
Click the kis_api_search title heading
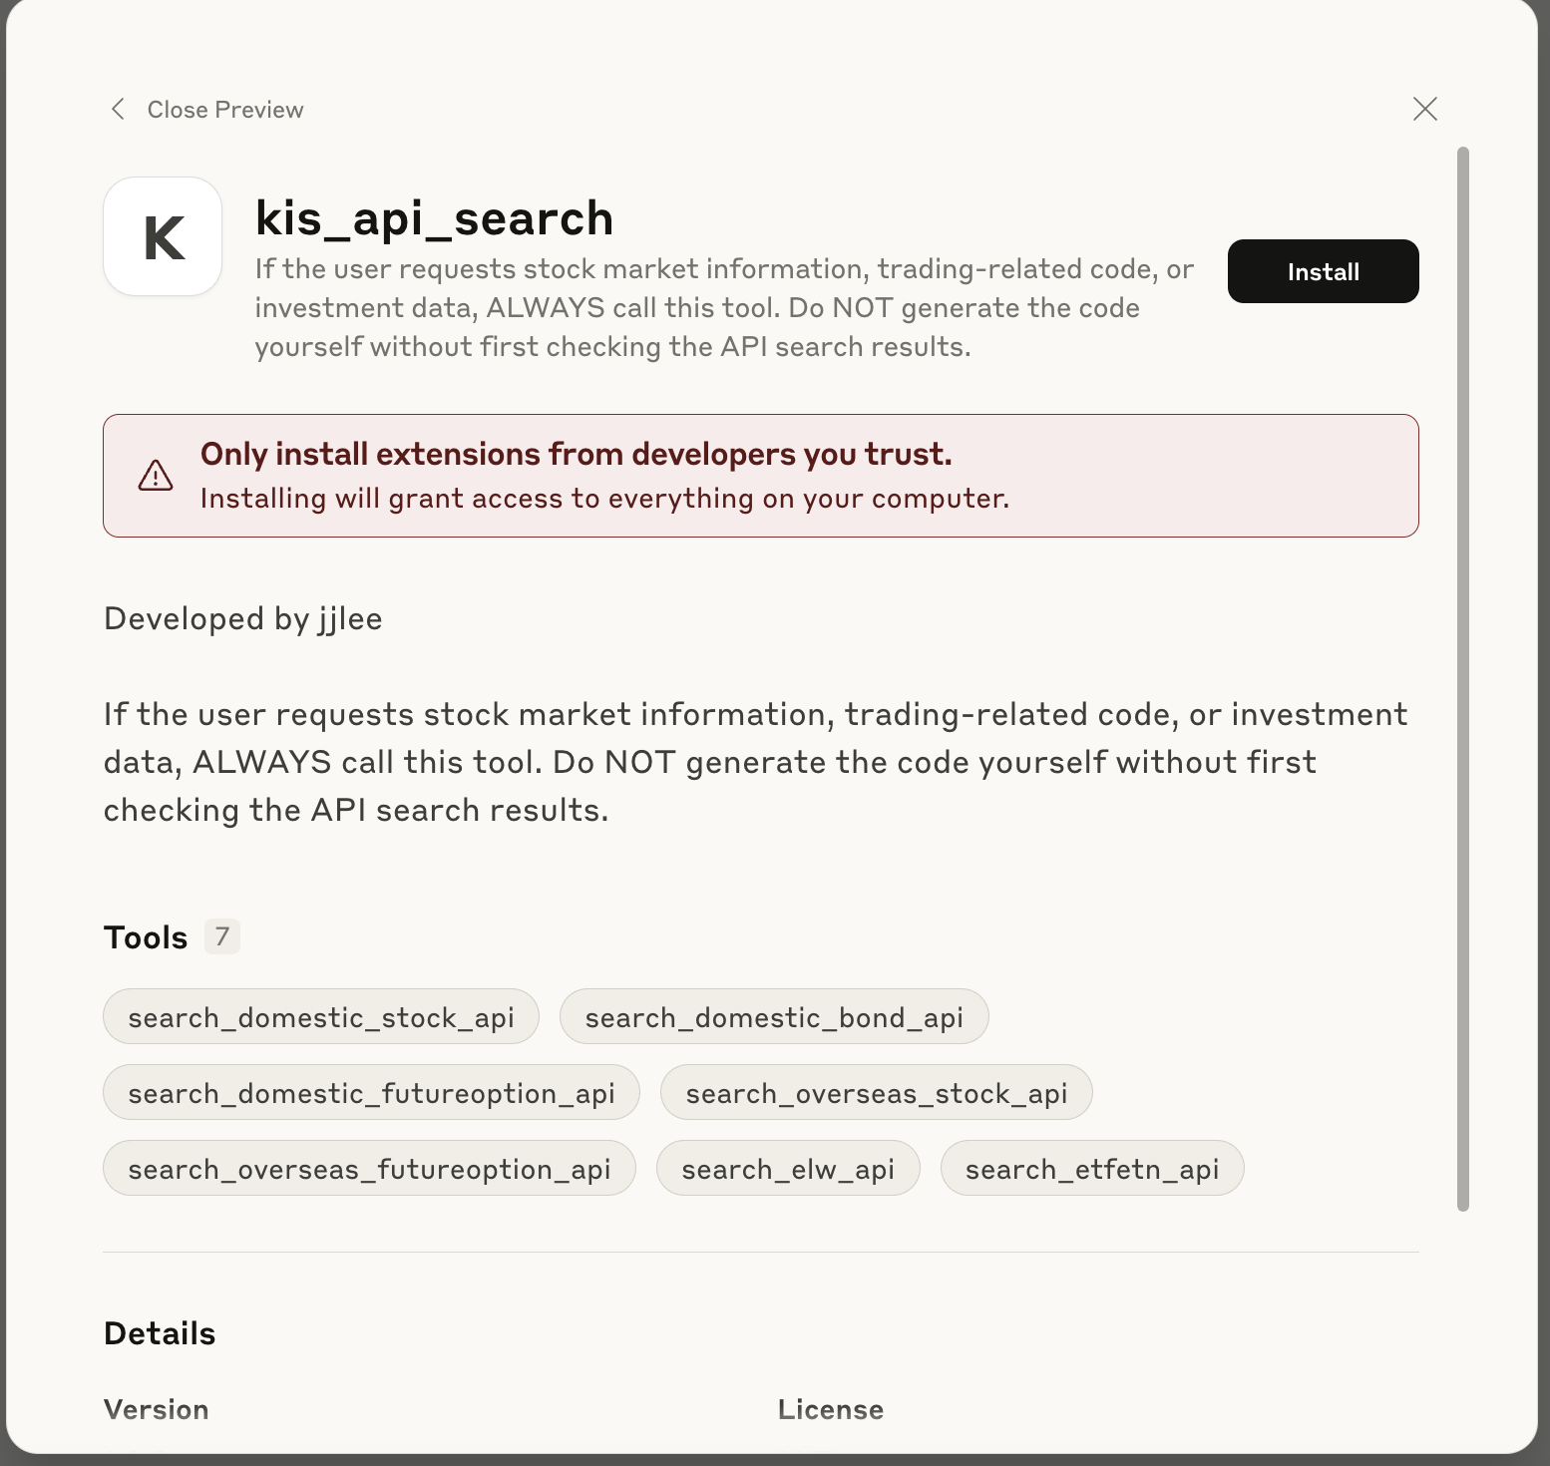pyautogui.click(x=434, y=218)
